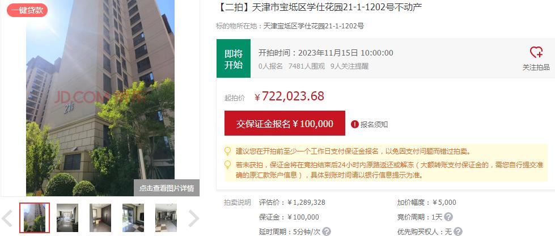Select the fifth checkered floor thumbnail
The width and height of the screenshot is (555, 236).
[x=166, y=218]
